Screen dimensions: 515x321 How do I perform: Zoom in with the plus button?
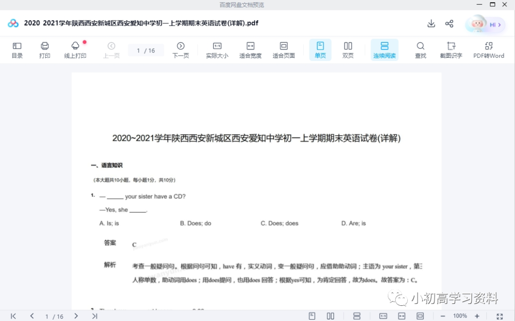click(477, 316)
